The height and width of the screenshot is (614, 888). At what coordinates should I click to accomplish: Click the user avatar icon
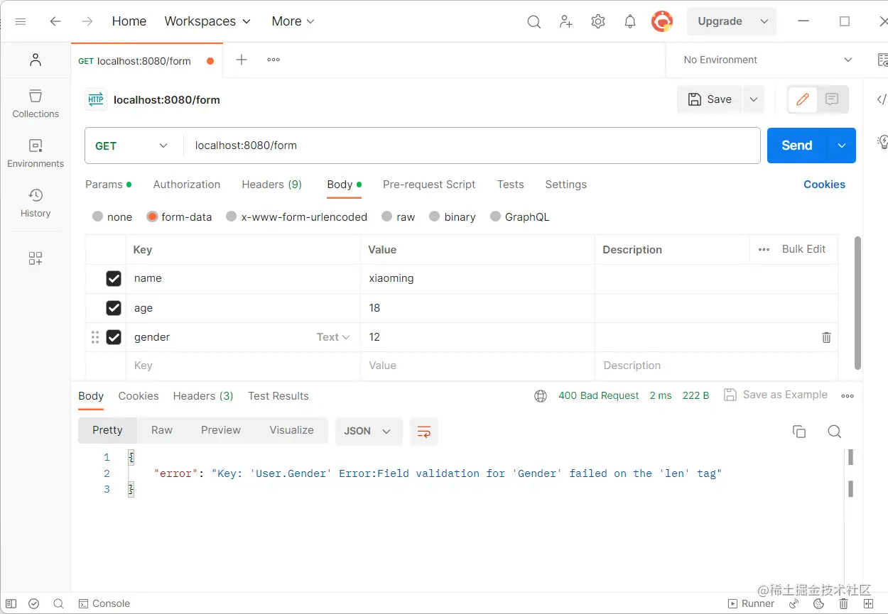[662, 21]
